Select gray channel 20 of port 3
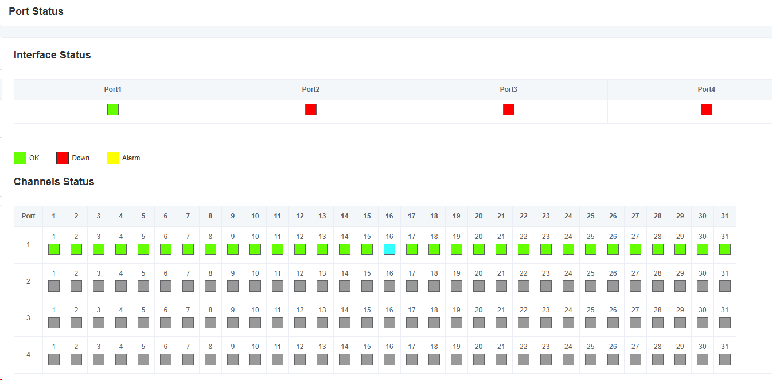772x380 pixels. pyautogui.click(x=479, y=323)
